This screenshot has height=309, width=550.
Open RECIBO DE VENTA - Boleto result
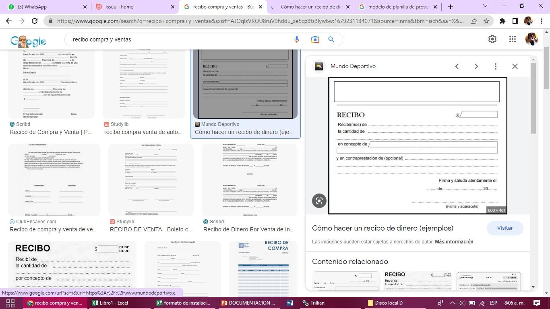coord(151,229)
